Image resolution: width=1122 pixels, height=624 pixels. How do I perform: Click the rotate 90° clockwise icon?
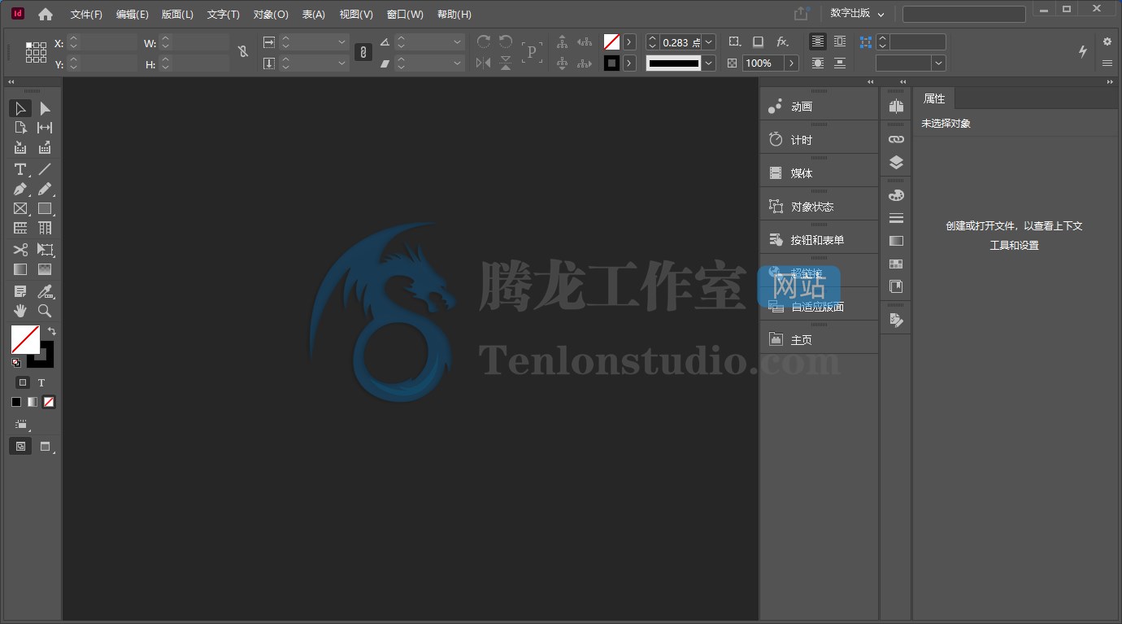(x=483, y=41)
